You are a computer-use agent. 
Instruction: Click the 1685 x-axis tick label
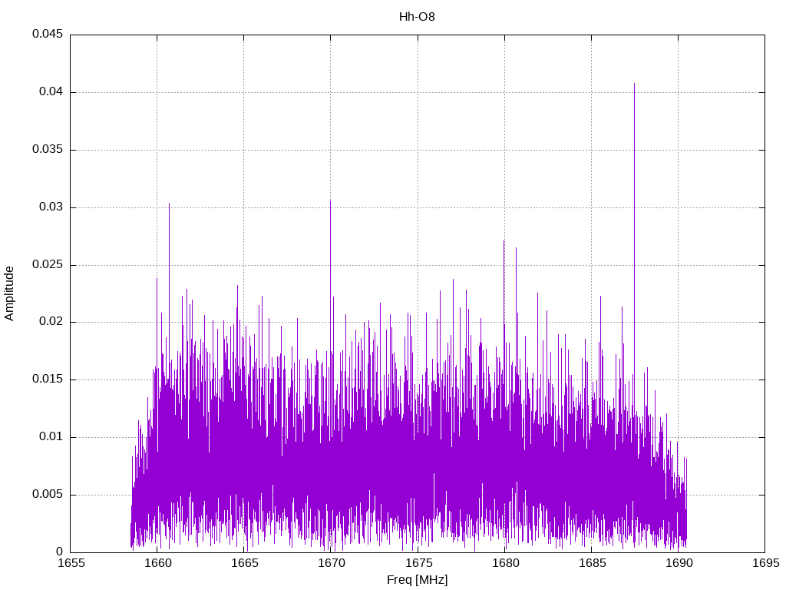(592, 563)
